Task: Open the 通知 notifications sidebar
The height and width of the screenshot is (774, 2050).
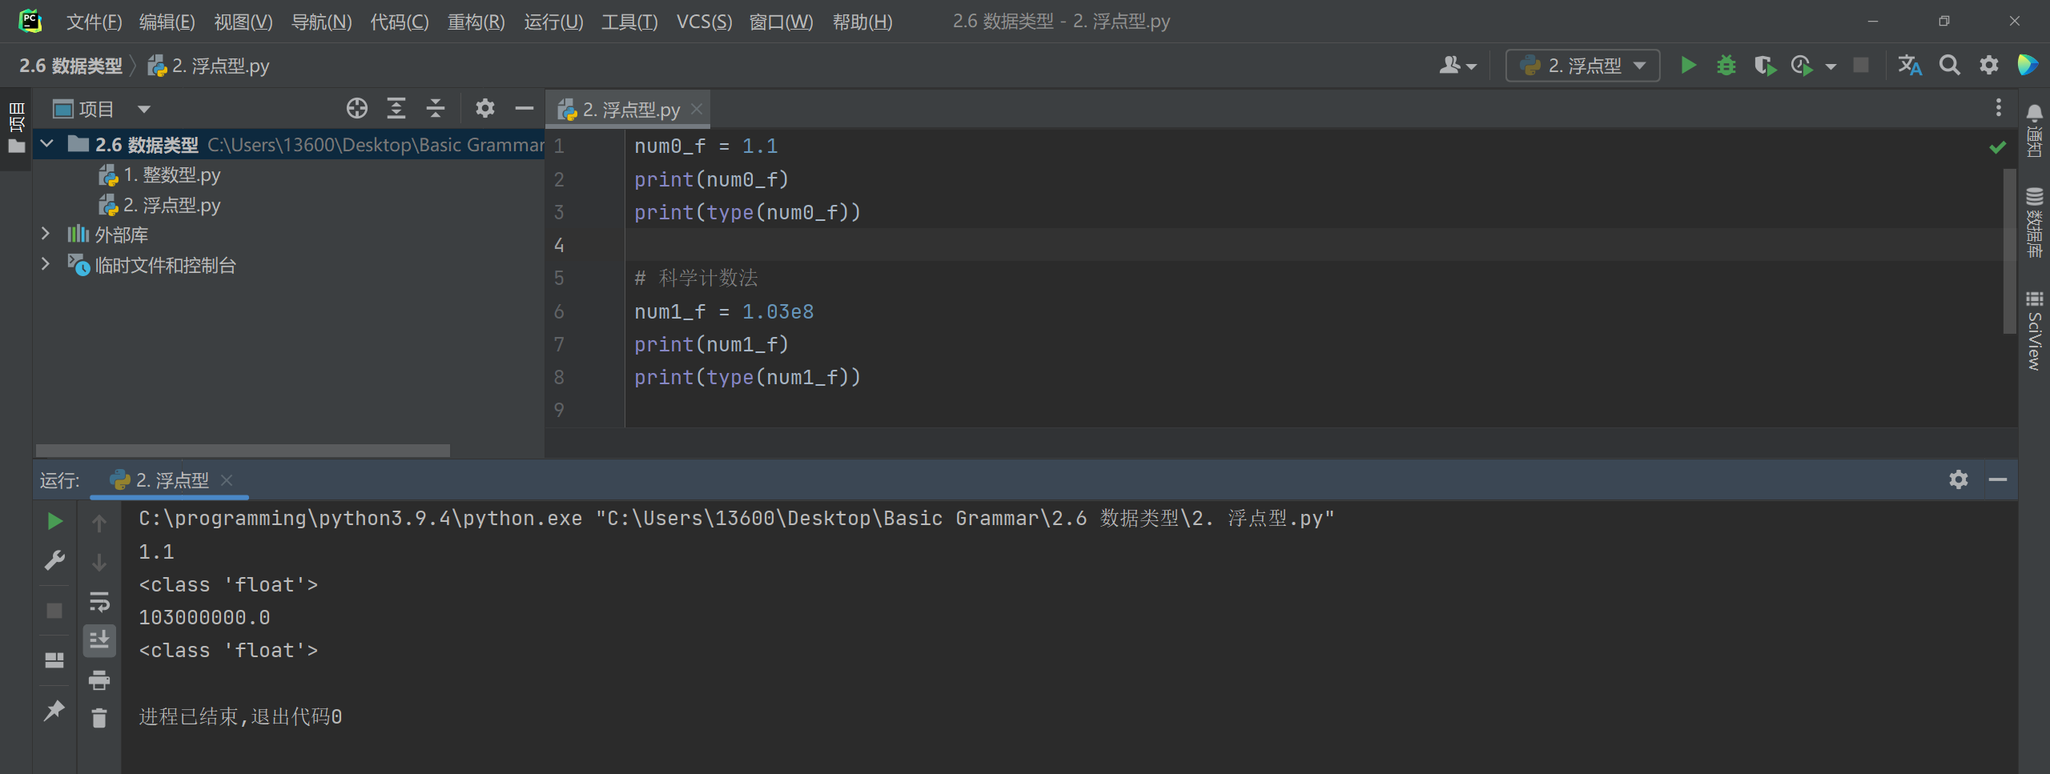Action: click(2034, 130)
